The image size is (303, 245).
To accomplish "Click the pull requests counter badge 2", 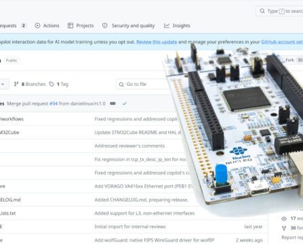I will pos(24,26).
